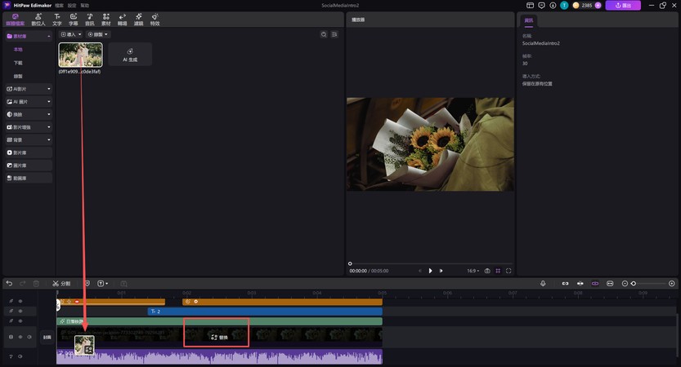Image resolution: width=681 pixels, height=367 pixels.
Task: Click the purple 匯出 export button
Action: point(623,6)
